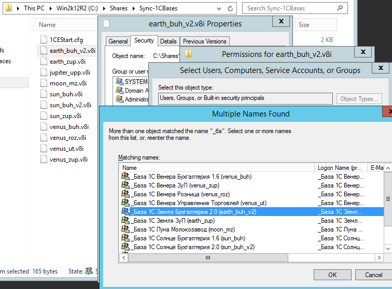392x289 pixels.
Task: Expand the arrow after This PC in path
Action: click(51, 8)
